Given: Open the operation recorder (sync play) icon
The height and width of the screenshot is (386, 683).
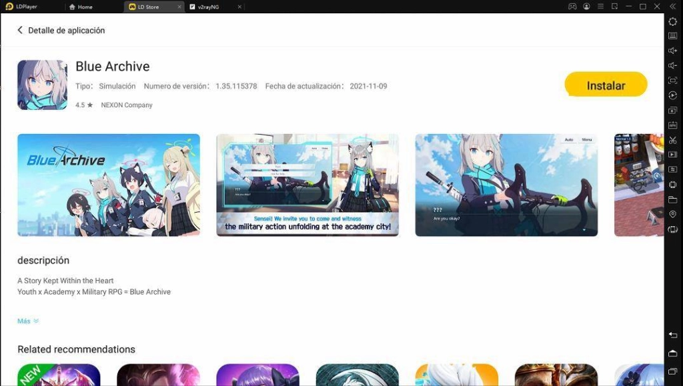Looking at the screenshot, I should click(672, 95).
